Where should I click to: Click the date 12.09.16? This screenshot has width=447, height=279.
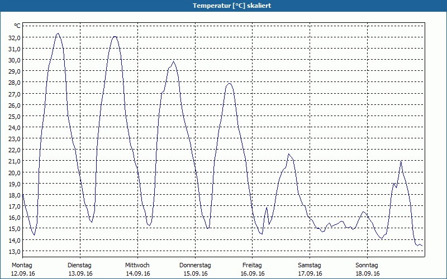pyautogui.click(x=23, y=273)
